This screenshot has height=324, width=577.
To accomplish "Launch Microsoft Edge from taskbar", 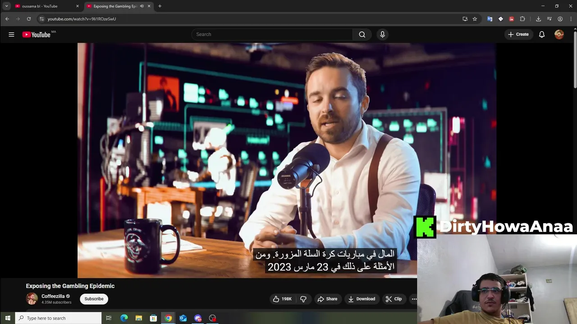I will 124,318.
